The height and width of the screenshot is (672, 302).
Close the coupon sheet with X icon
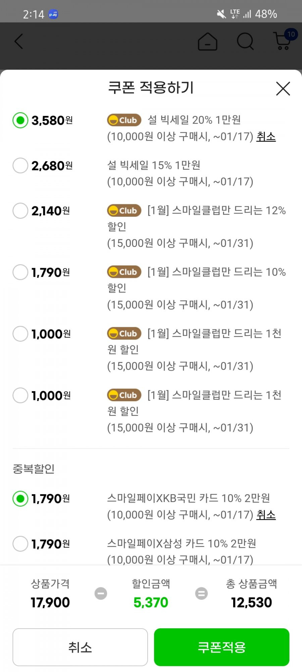pos(283,89)
